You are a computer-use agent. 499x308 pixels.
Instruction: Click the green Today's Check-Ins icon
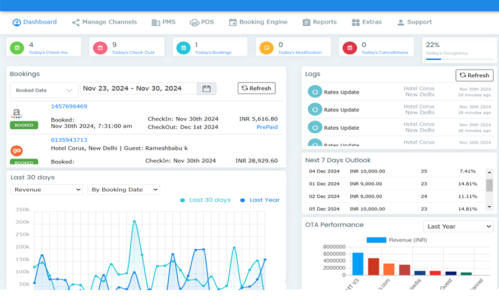17,48
